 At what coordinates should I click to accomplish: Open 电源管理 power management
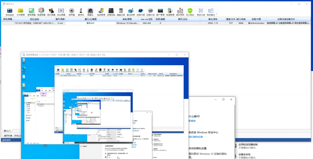170,12
